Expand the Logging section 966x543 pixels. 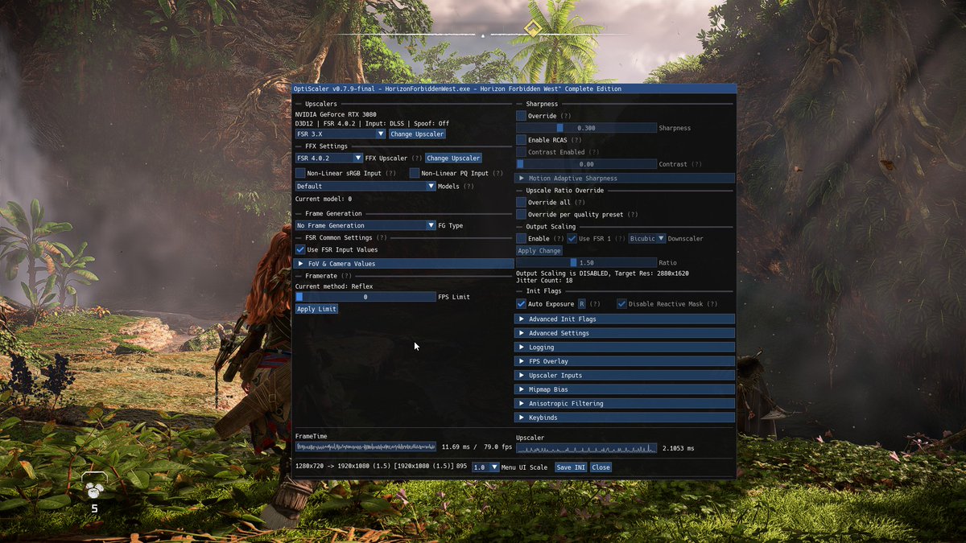[x=625, y=348]
